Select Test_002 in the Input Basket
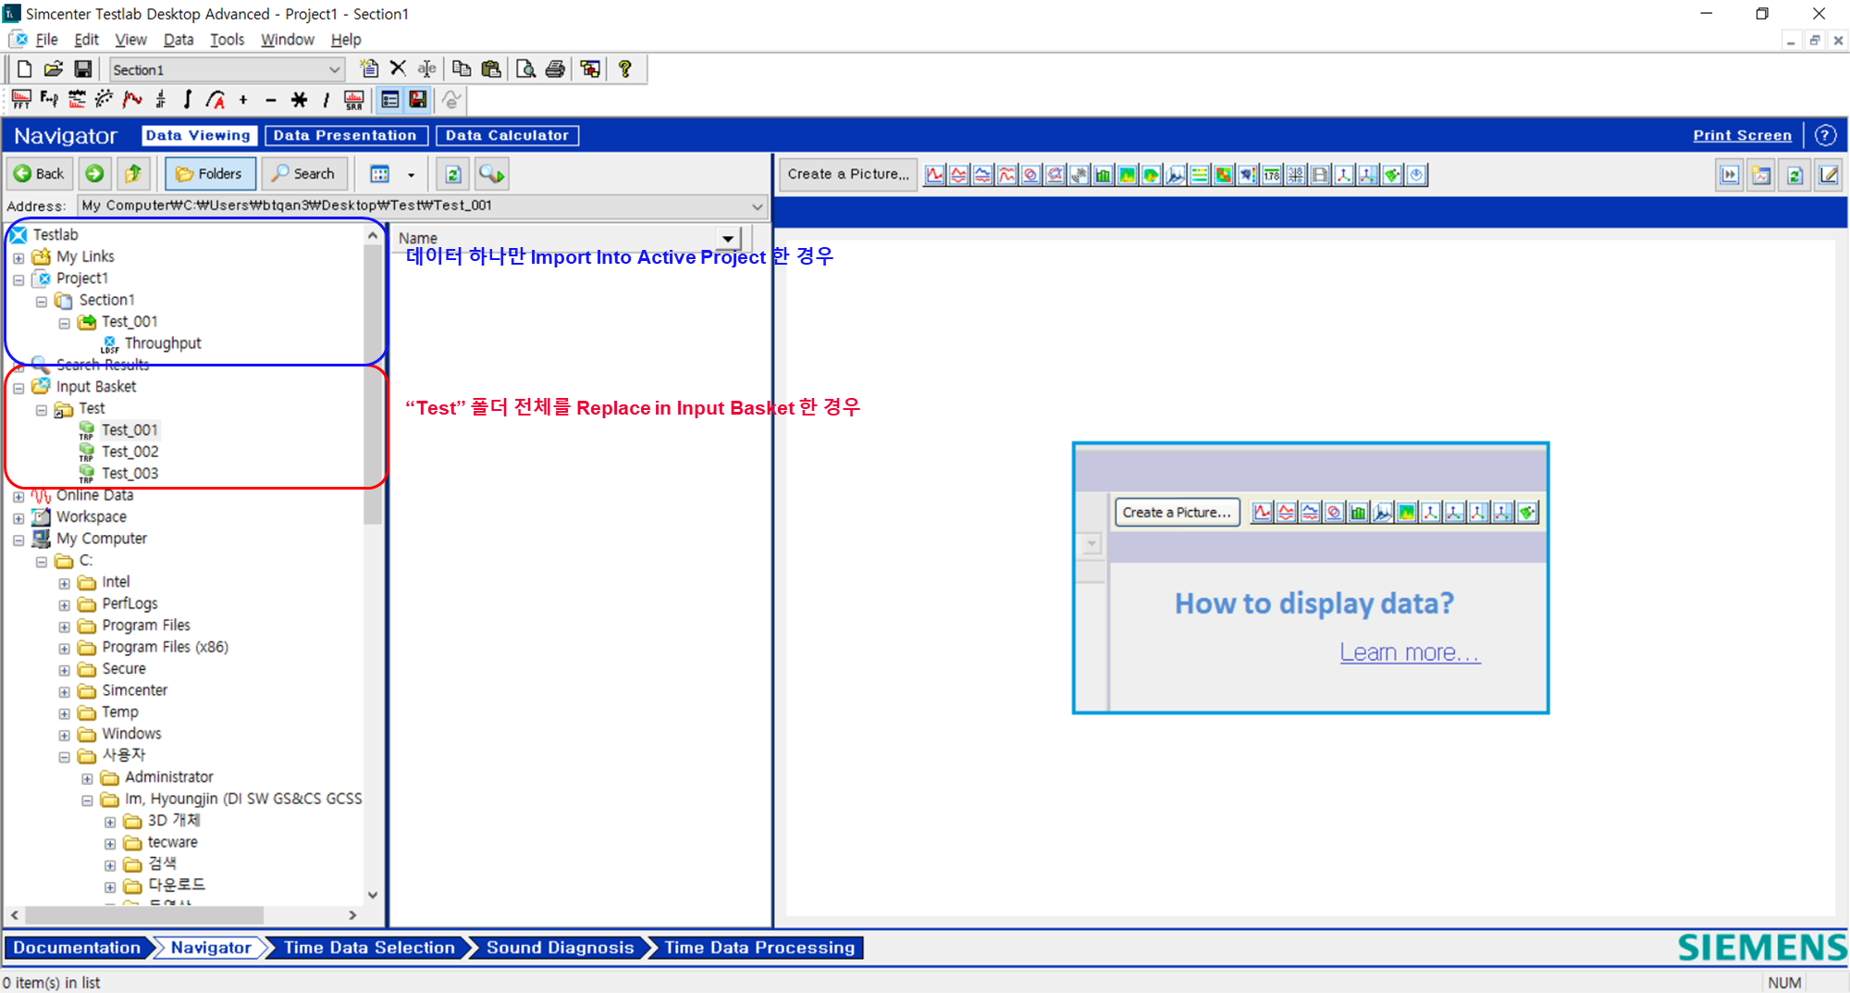This screenshot has height=993, width=1850. click(x=129, y=452)
